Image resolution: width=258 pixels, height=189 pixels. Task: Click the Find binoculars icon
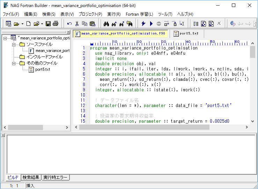click(106, 24)
